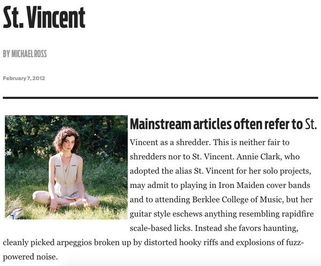This screenshot has height=266, width=321.
Task: Open the photo of woman sitting on grass
Action: click(x=66, y=167)
